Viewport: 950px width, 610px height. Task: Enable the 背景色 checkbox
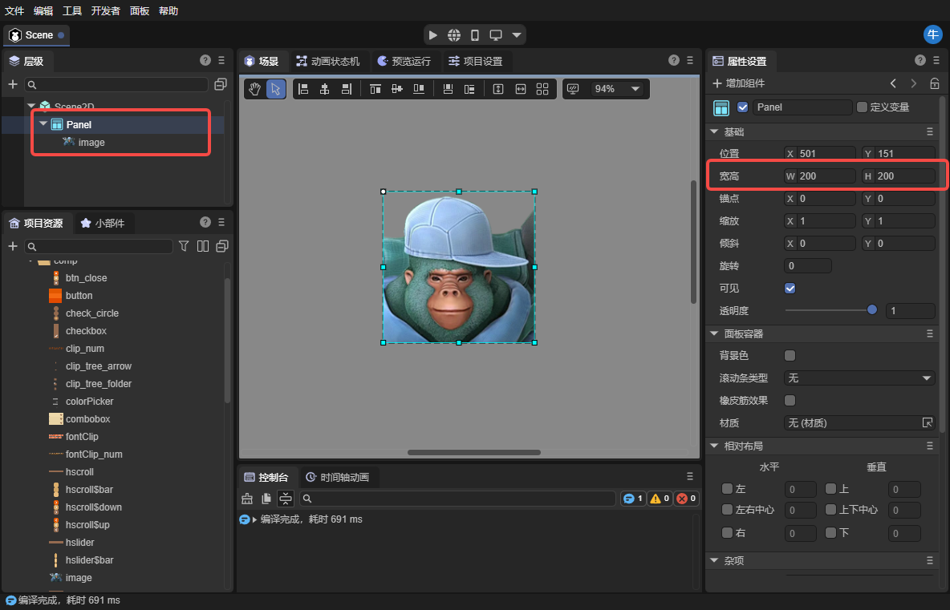pyautogui.click(x=790, y=355)
